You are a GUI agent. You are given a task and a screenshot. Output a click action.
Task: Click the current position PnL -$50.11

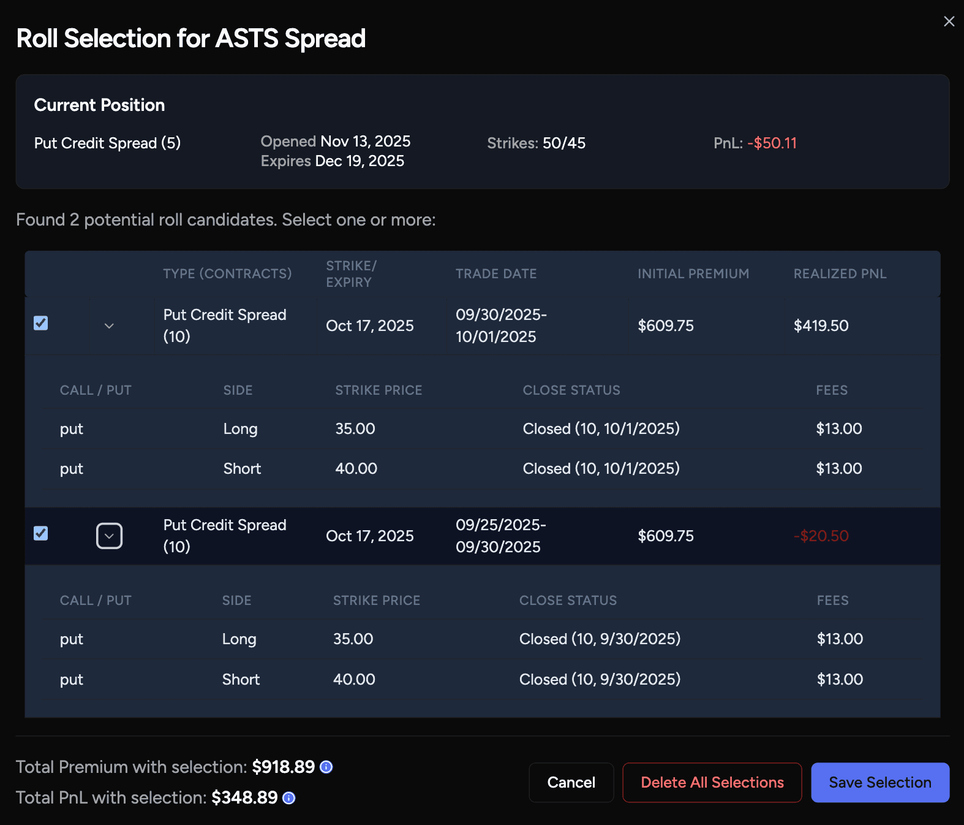click(772, 143)
